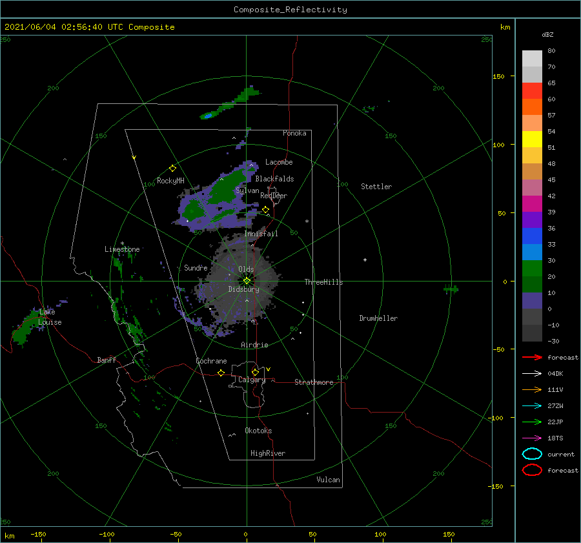This screenshot has width=581, height=543.
Task: Click the Okotoks city label
Action: 258,431
